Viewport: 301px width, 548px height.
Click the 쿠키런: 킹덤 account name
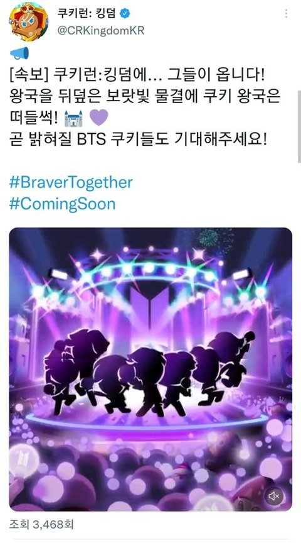click(87, 13)
